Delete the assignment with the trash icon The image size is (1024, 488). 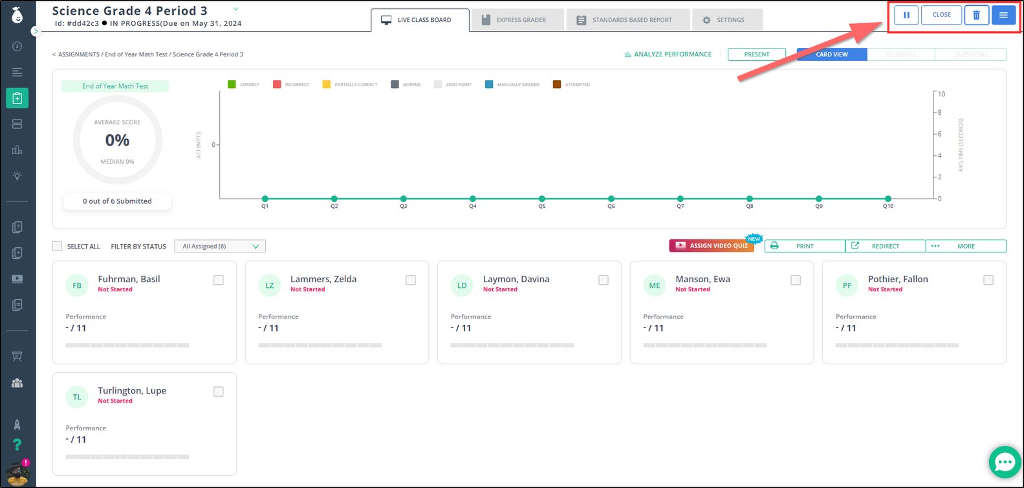(x=977, y=15)
